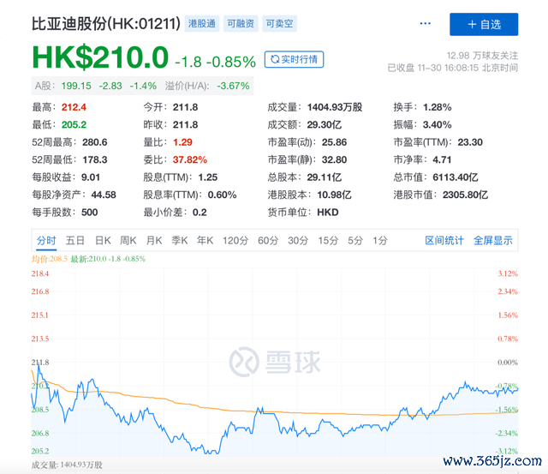The image size is (548, 474).
Task: Click the stock title 比亚迪股份(HK:01211)
Action: point(106,24)
